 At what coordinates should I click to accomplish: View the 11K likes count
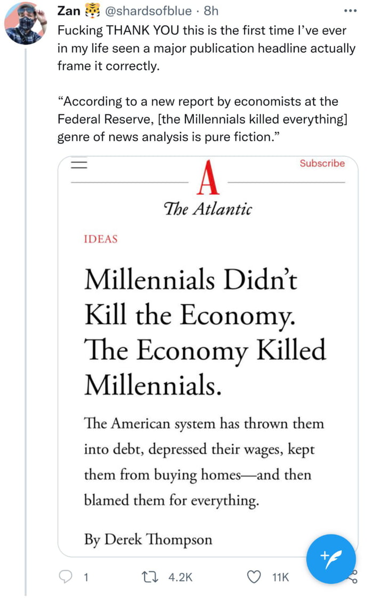[x=280, y=577]
